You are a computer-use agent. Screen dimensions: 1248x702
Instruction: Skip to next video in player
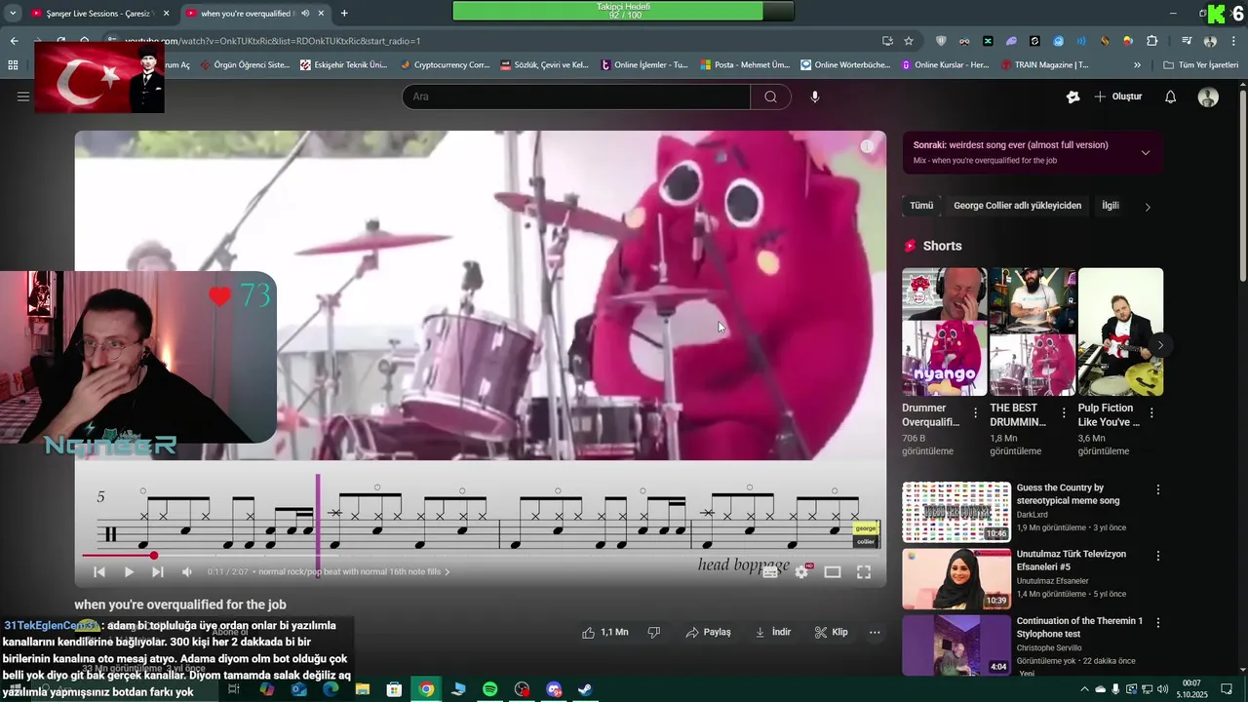tap(158, 572)
